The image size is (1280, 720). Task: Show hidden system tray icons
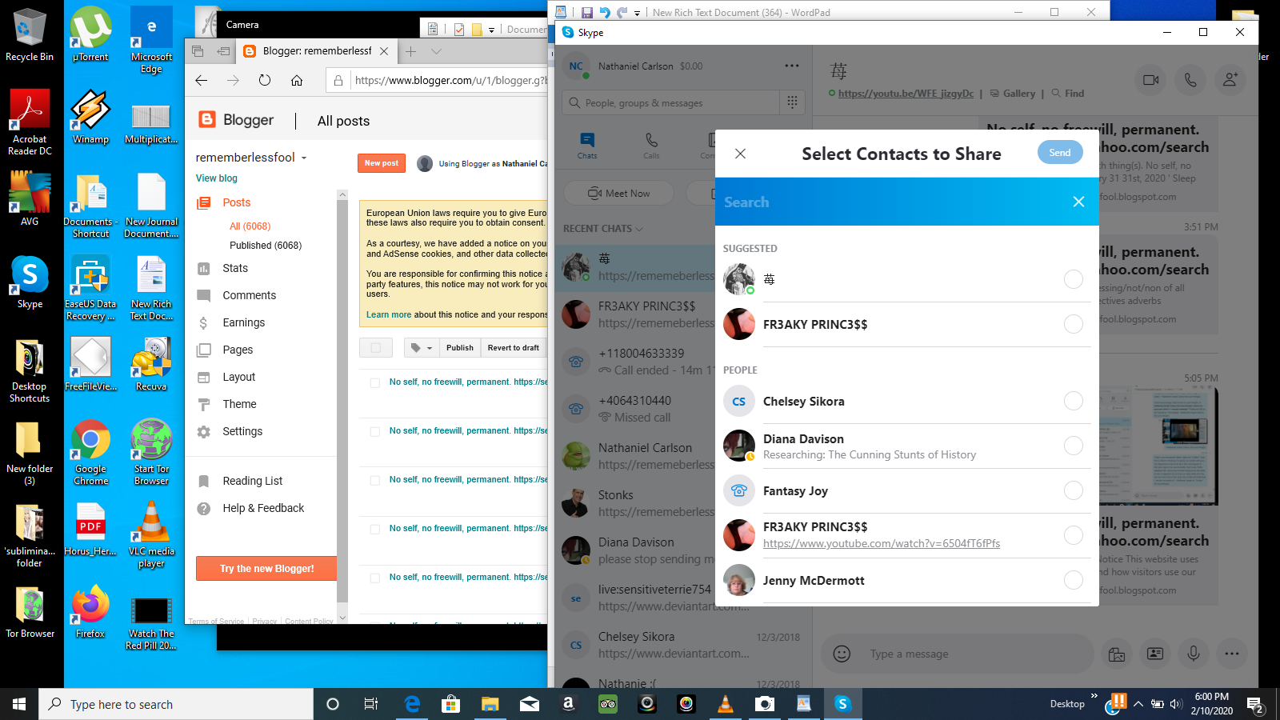1138,704
